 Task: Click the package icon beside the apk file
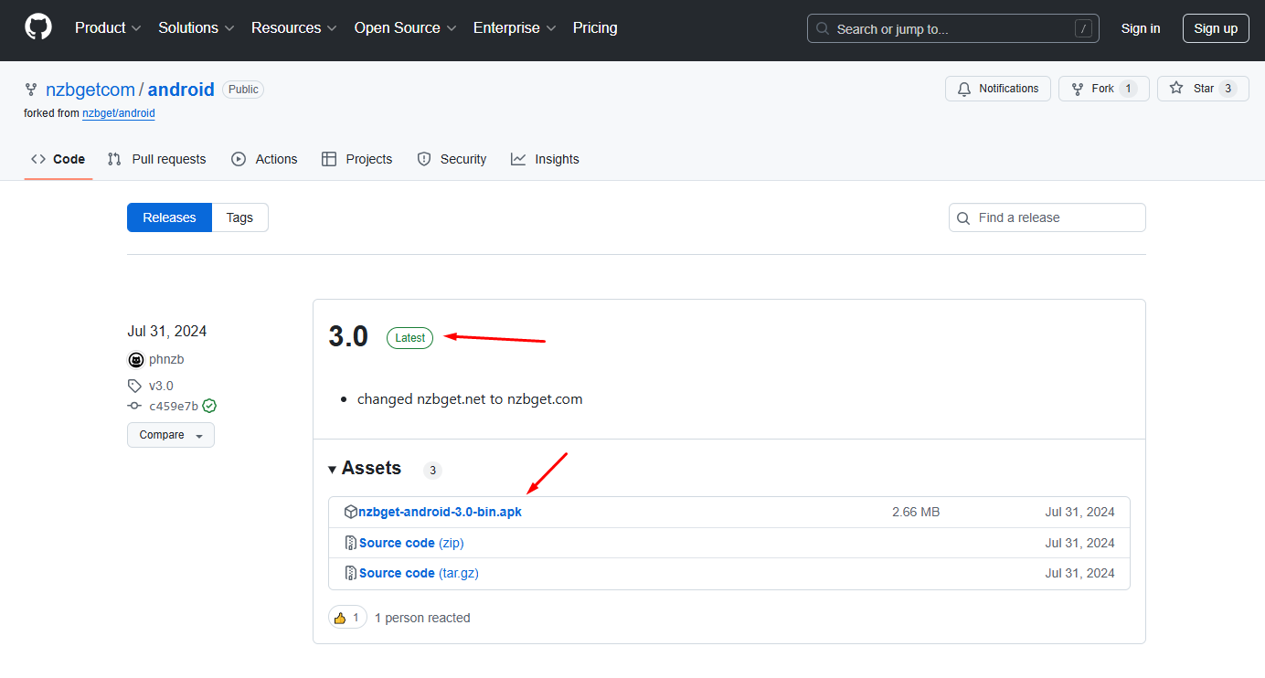(x=350, y=512)
